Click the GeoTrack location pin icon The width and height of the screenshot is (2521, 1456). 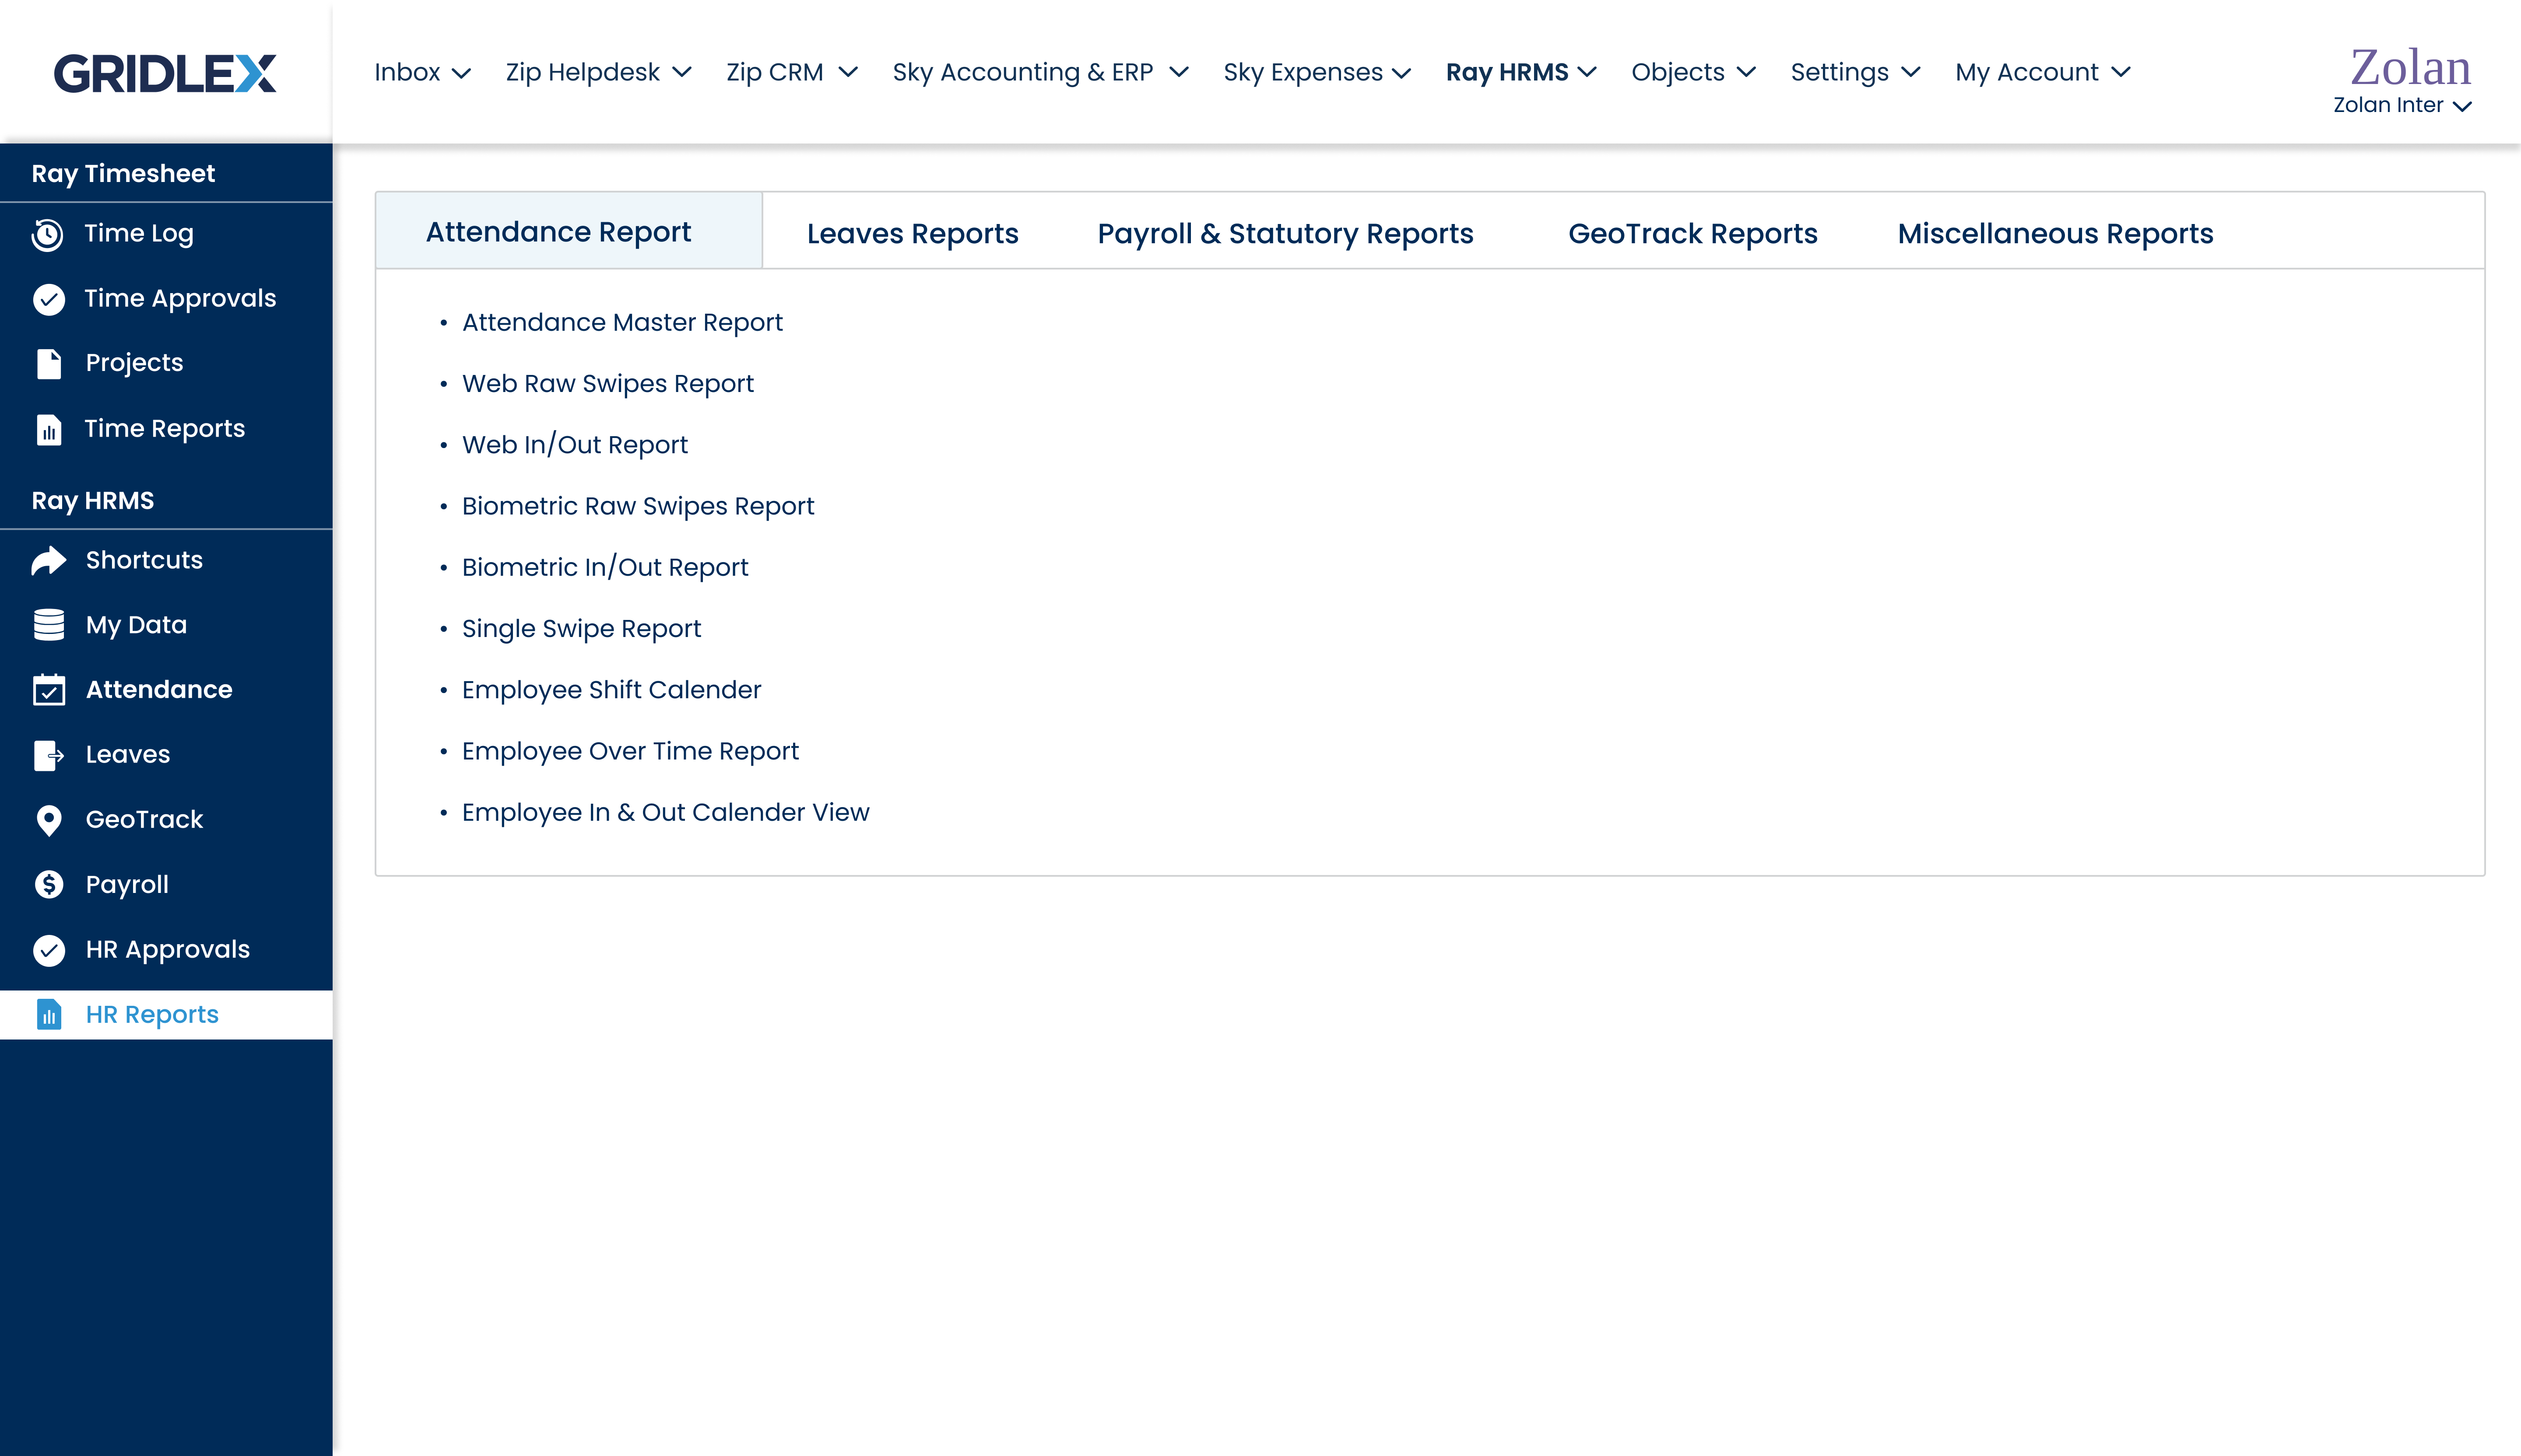tap(48, 820)
